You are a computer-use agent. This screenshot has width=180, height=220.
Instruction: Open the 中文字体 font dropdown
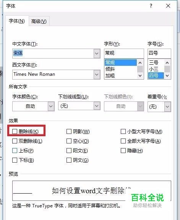pos(97,54)
